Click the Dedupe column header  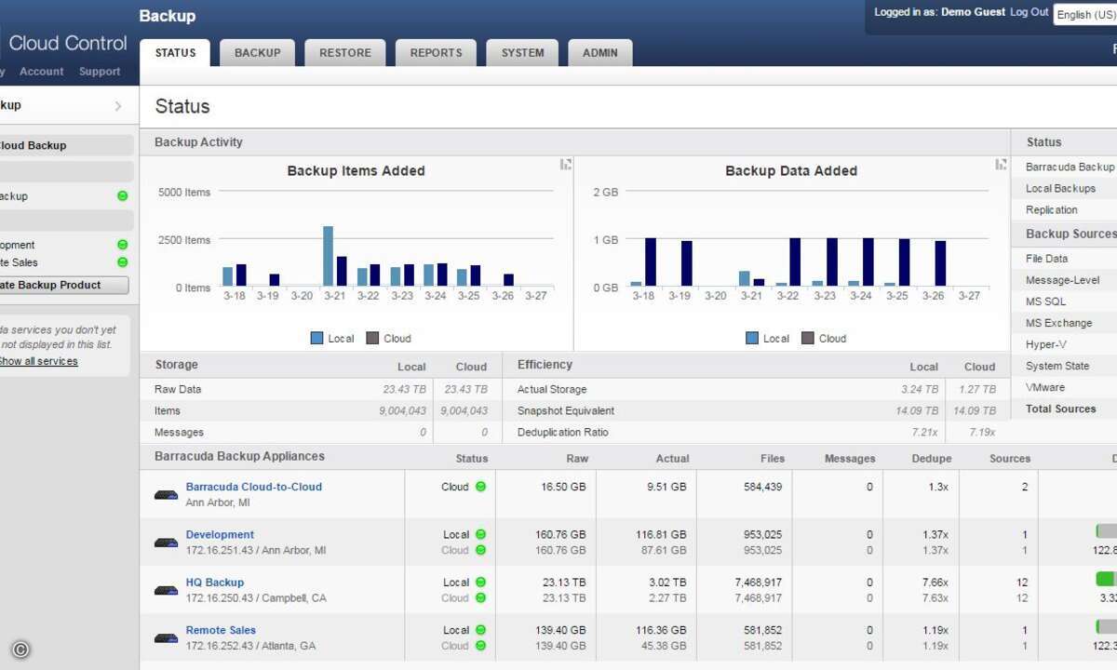click(932, 459)
